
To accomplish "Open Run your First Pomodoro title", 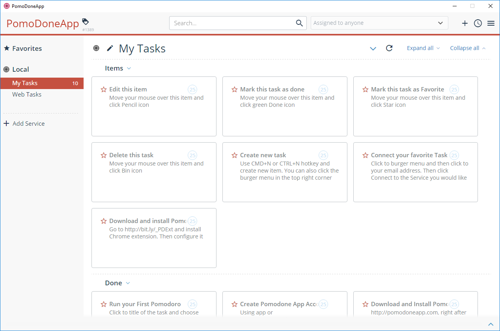I will click(x=145, y=304).
